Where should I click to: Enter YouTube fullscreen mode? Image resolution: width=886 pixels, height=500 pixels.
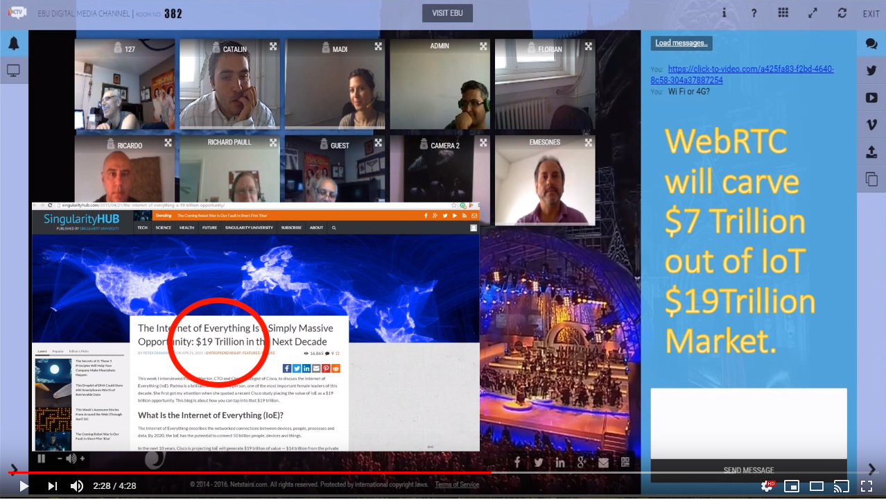click(866, 486)
